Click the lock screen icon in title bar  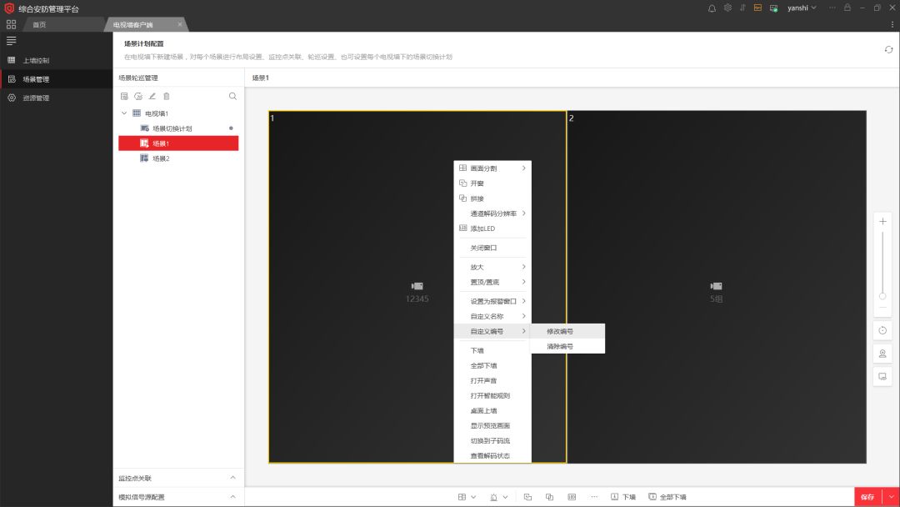point(847,8)
